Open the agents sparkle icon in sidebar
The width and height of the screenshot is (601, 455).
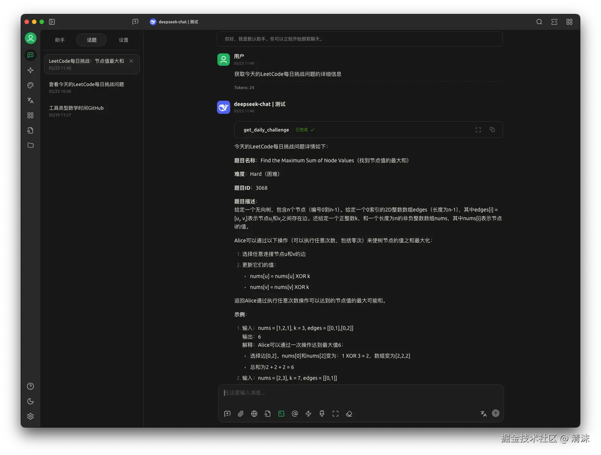(x=30, y=70)
